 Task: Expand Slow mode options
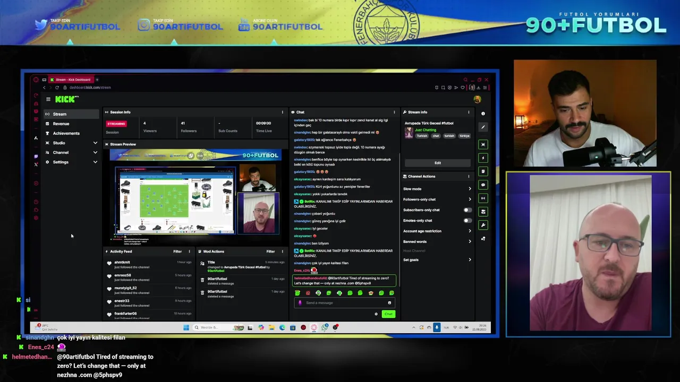(x=437, y=189)
